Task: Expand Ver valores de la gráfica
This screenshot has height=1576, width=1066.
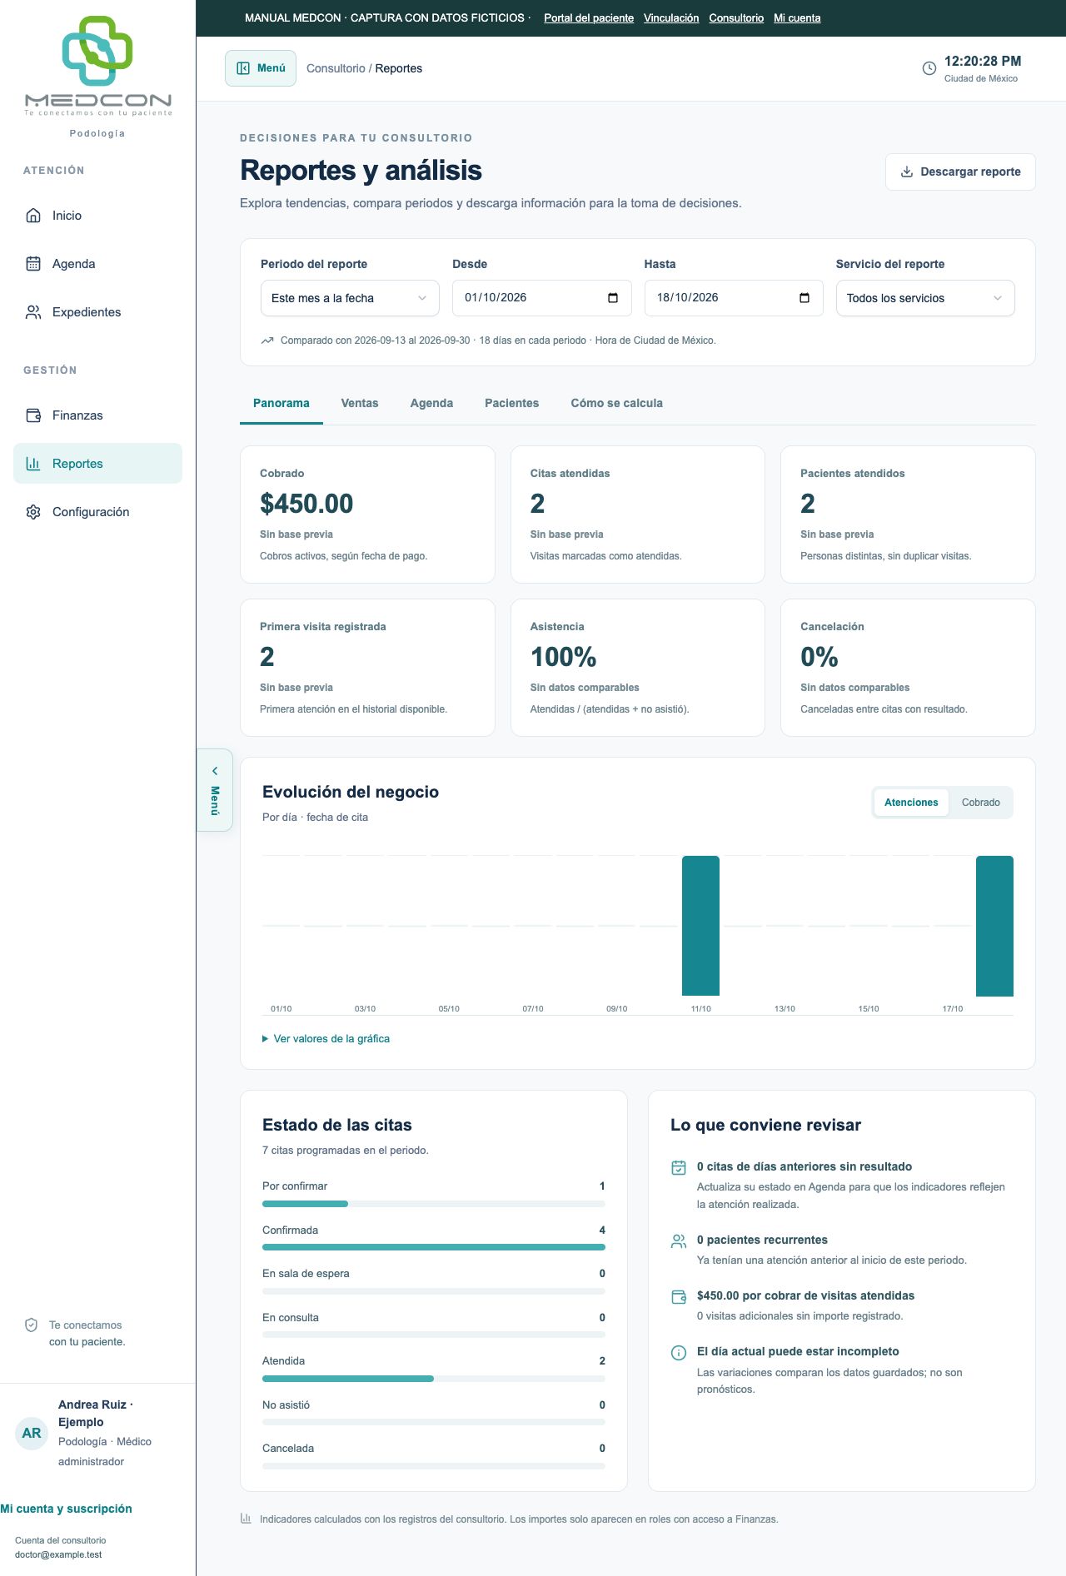Action: click(x=326, y=1039)
